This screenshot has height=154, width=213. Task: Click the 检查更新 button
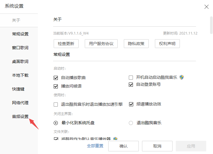(x=66, y=44)
